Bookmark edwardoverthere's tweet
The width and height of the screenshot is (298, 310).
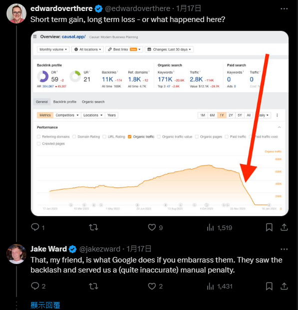point(269,227)
